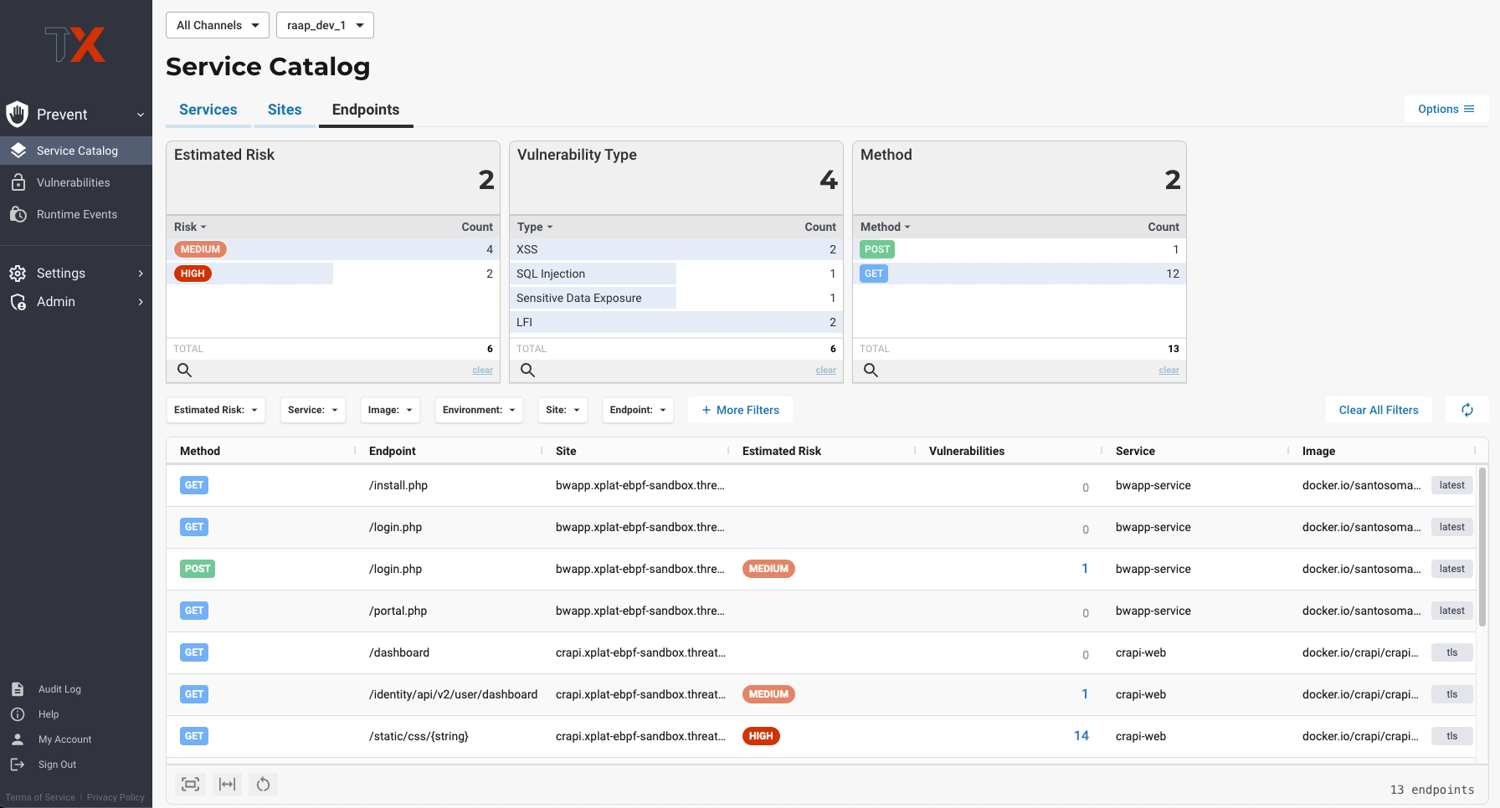Click the Prevent shield icon
Viewport: 1500px width, 808px height.
pos(17,114)
